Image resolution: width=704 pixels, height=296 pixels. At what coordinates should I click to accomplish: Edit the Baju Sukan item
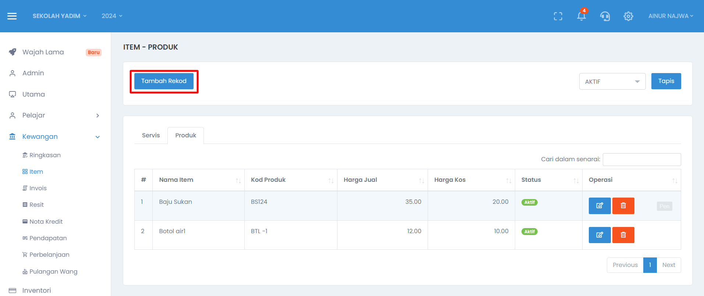pyautogui.click(x=599, y=206)
